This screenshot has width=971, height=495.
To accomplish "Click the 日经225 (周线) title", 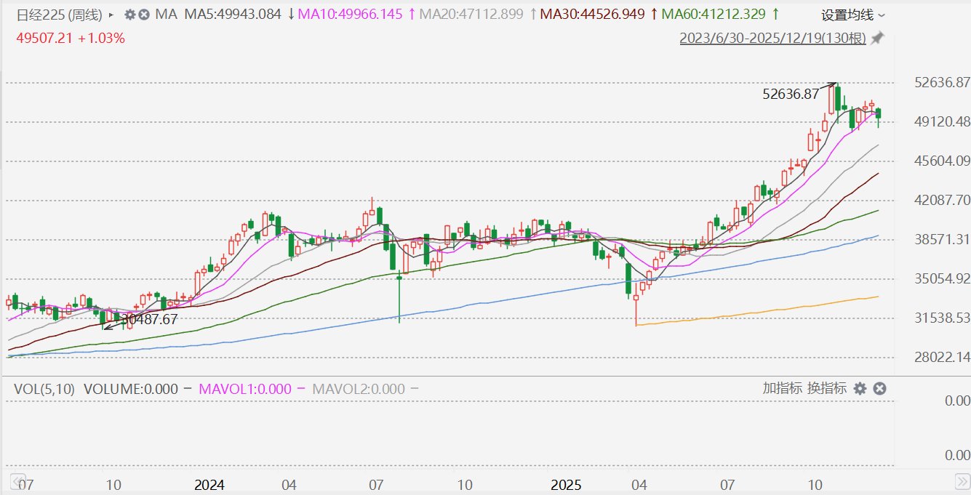I will point(60,15).
